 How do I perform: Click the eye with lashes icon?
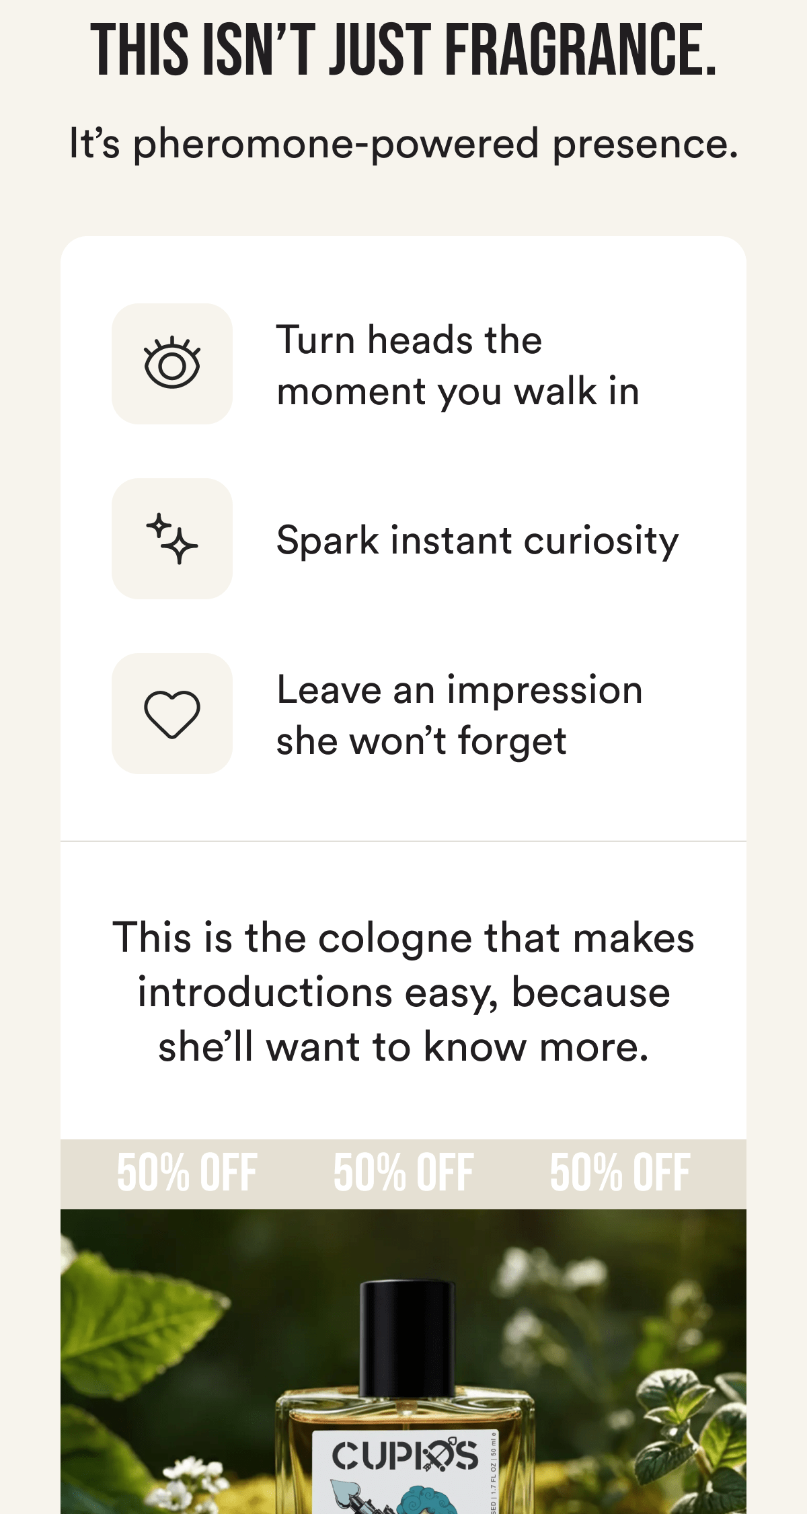coord(172,363)
